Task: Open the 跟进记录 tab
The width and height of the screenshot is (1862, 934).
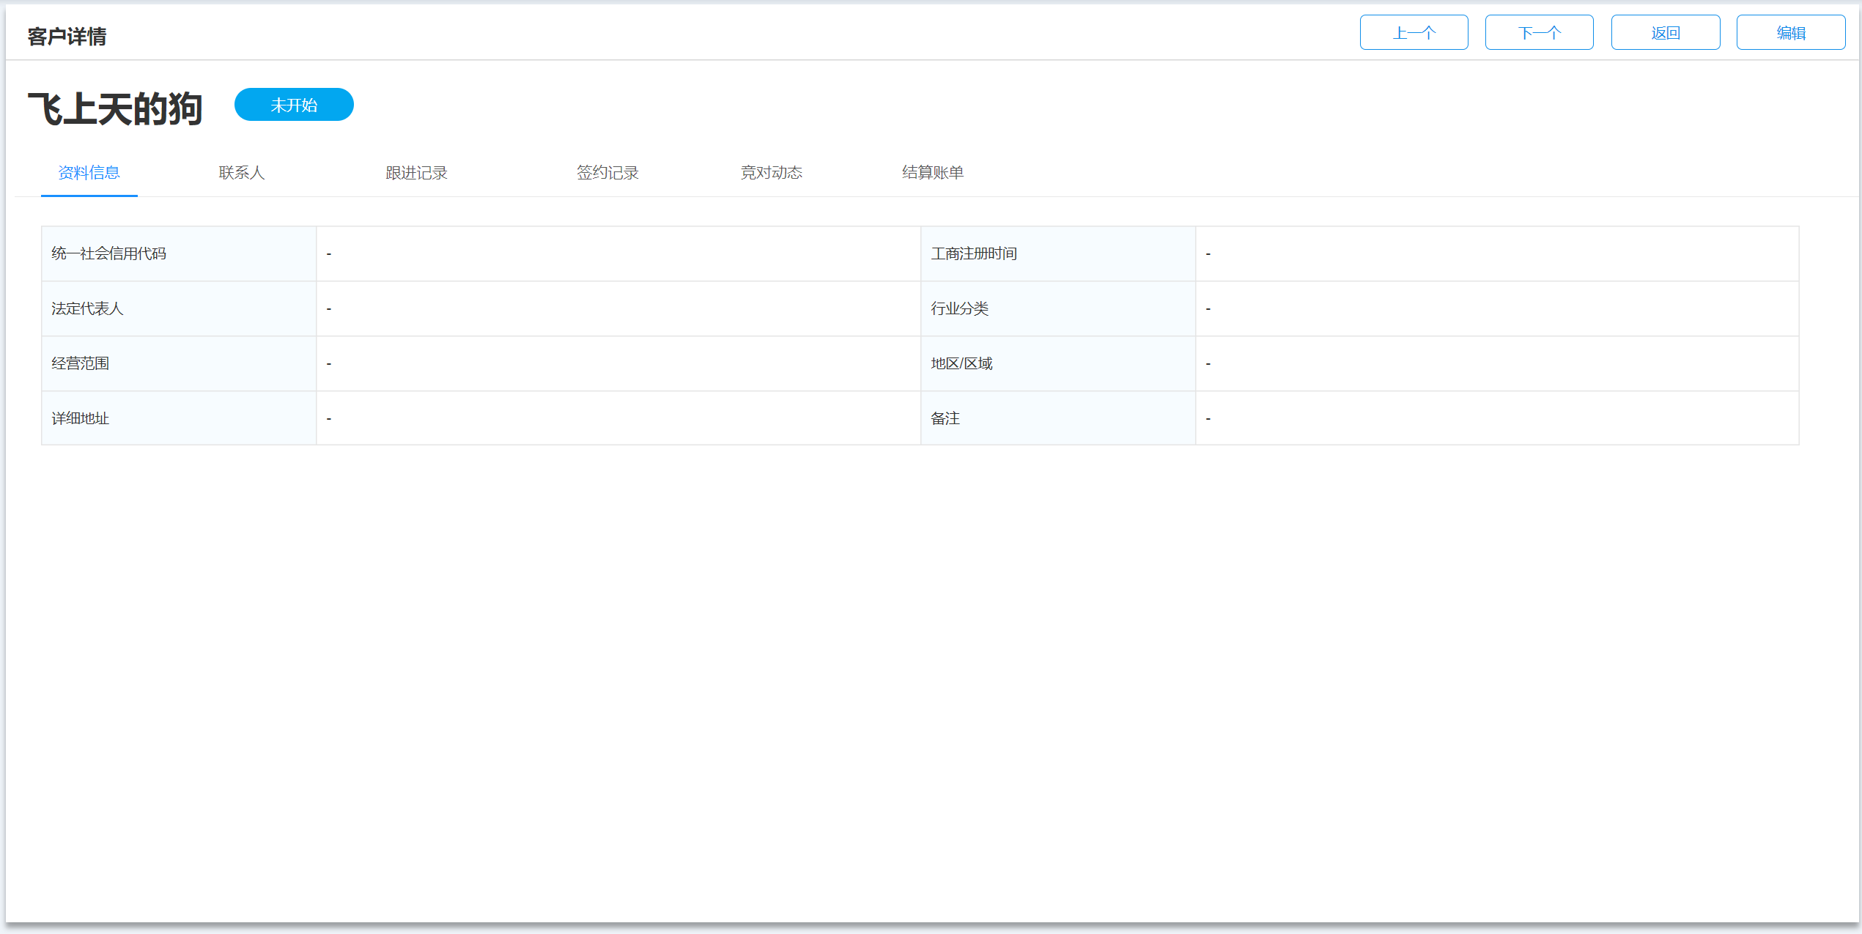Action: [416, 173]
